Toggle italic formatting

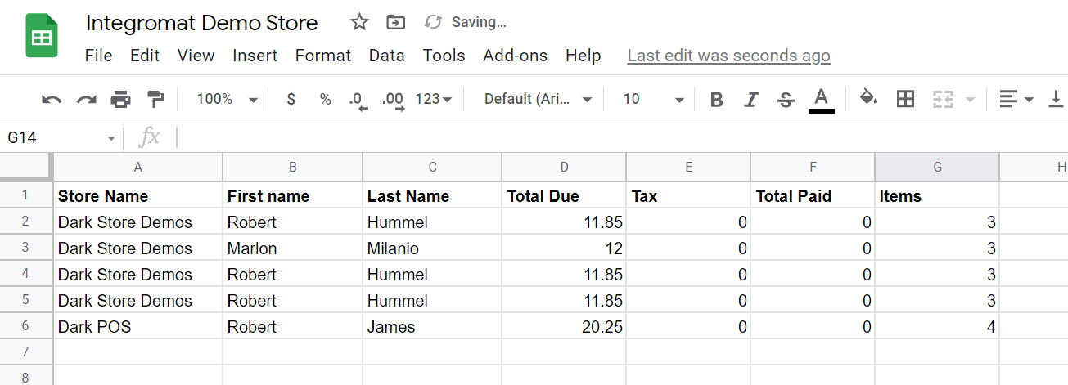751,100
